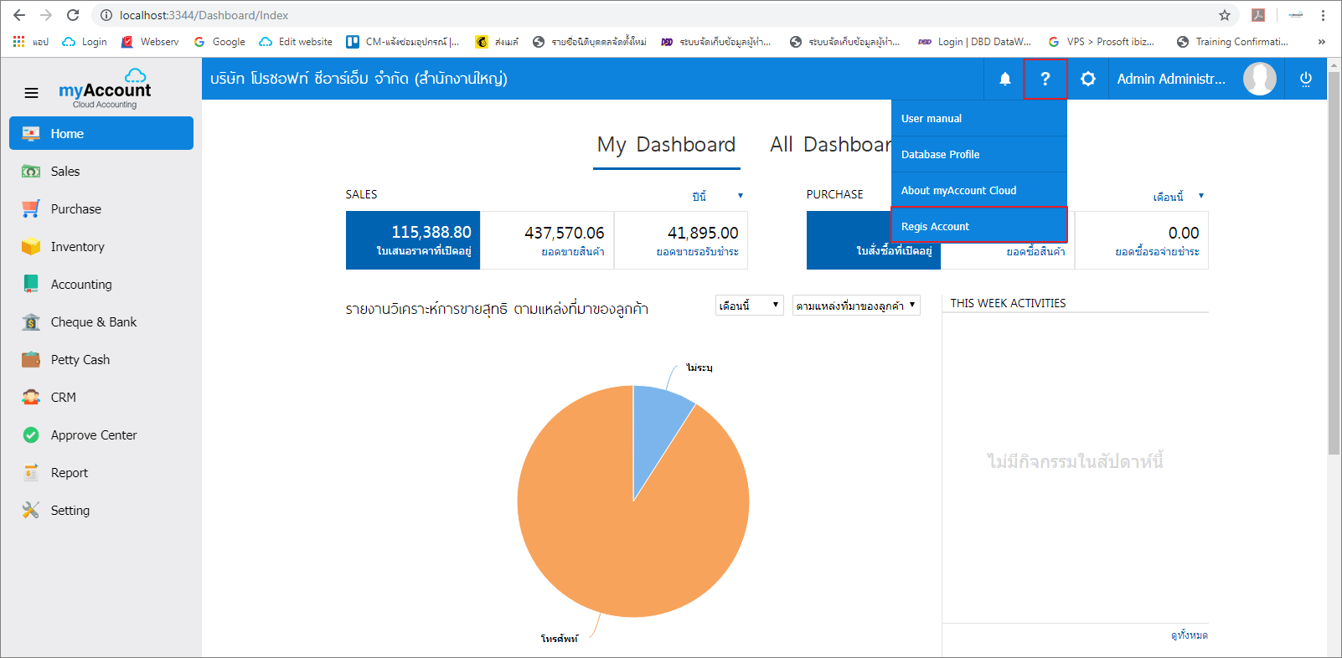This screenshot has height=658, width=1342.
Task: Click the Accounting book icon
Action: [31, 284]
